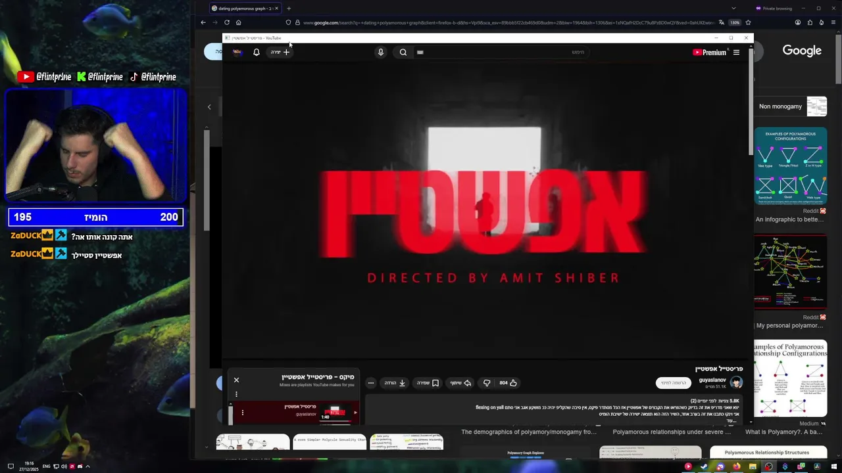Open 'The demographics of polyamory/monogamy' result

coord(529,432)
